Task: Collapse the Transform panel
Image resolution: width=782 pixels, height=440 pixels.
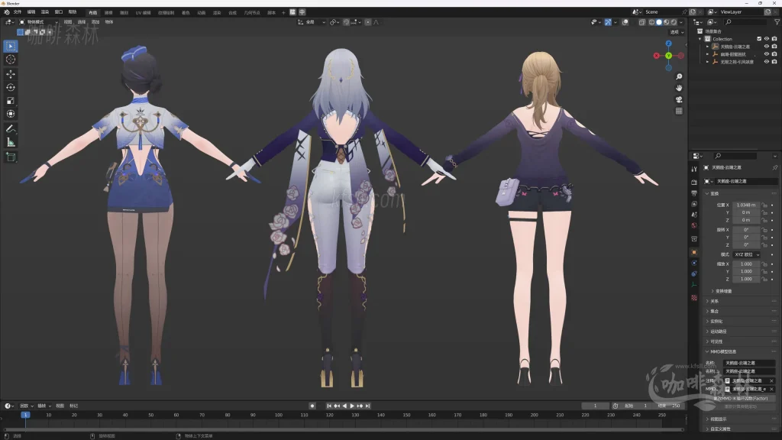Action: (707, 193)
